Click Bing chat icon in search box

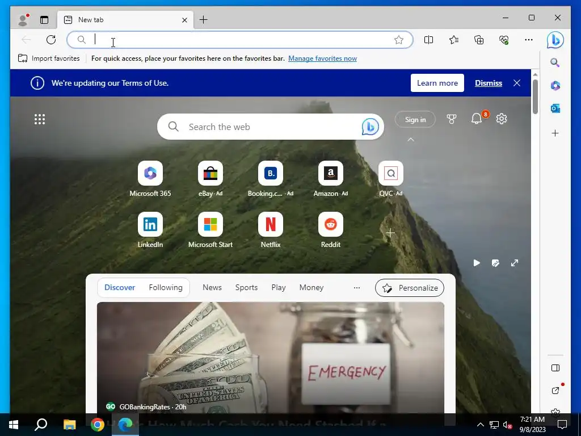point(370,127)
